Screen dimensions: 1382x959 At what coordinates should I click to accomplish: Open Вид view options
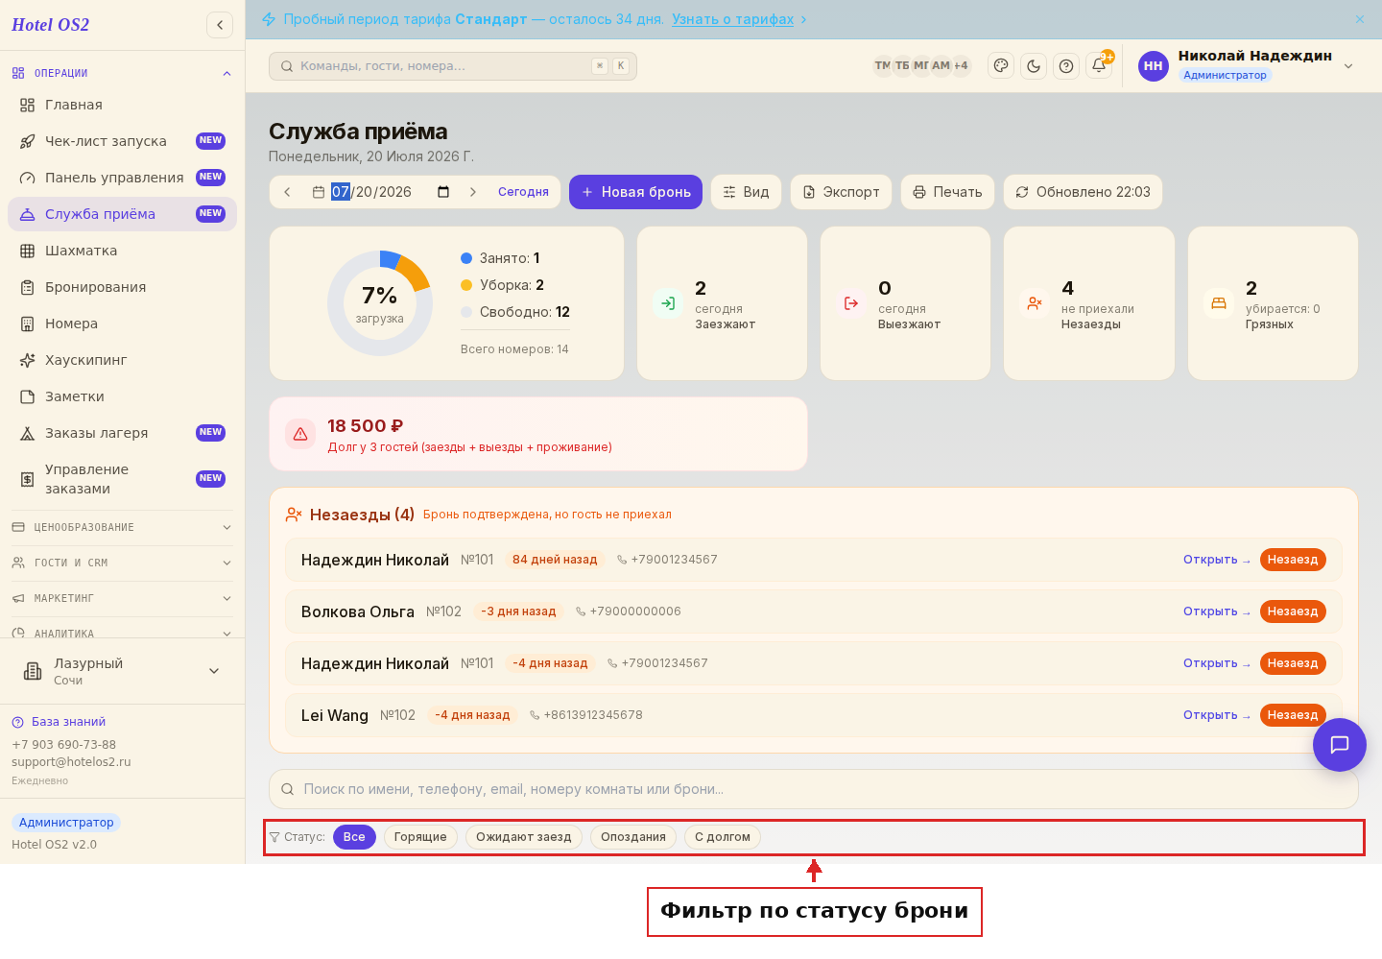[746, 192]
